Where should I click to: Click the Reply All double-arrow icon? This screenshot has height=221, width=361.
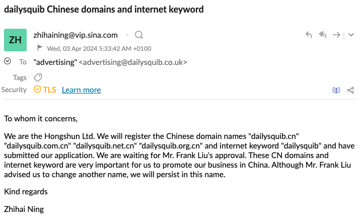[323, 35]
